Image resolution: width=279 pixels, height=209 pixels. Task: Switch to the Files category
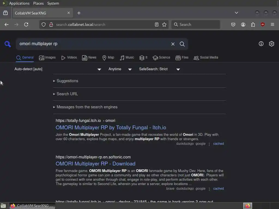[x=182, y=58]
